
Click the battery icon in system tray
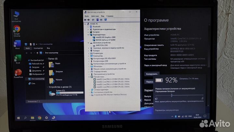[x=179, y=116]
